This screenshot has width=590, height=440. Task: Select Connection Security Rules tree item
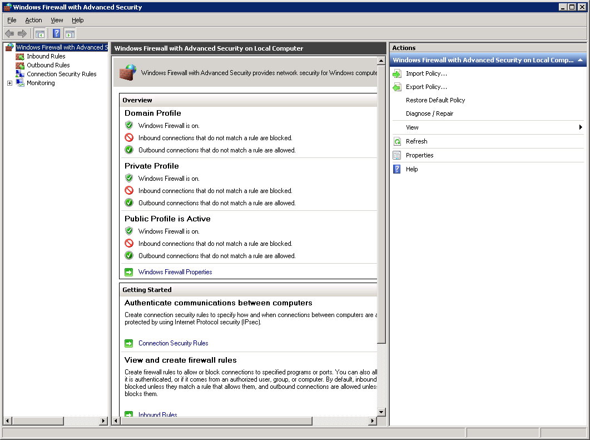pos(61,74)
